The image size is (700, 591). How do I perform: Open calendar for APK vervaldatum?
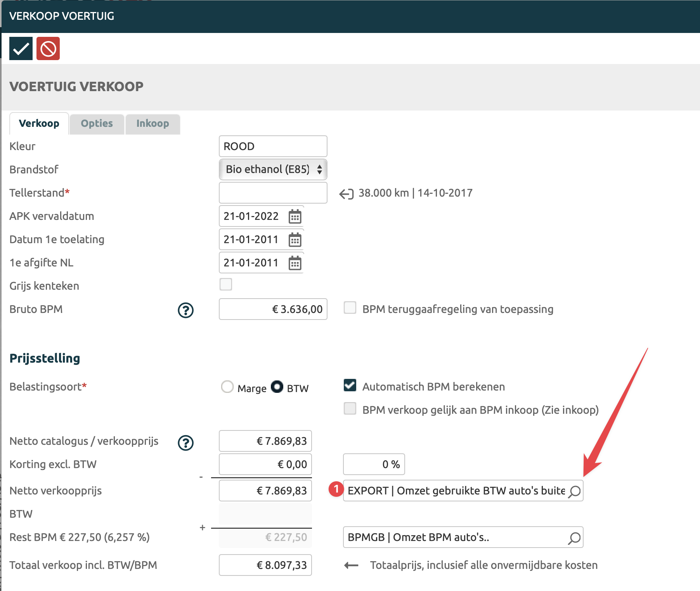(x=295, y=216)
